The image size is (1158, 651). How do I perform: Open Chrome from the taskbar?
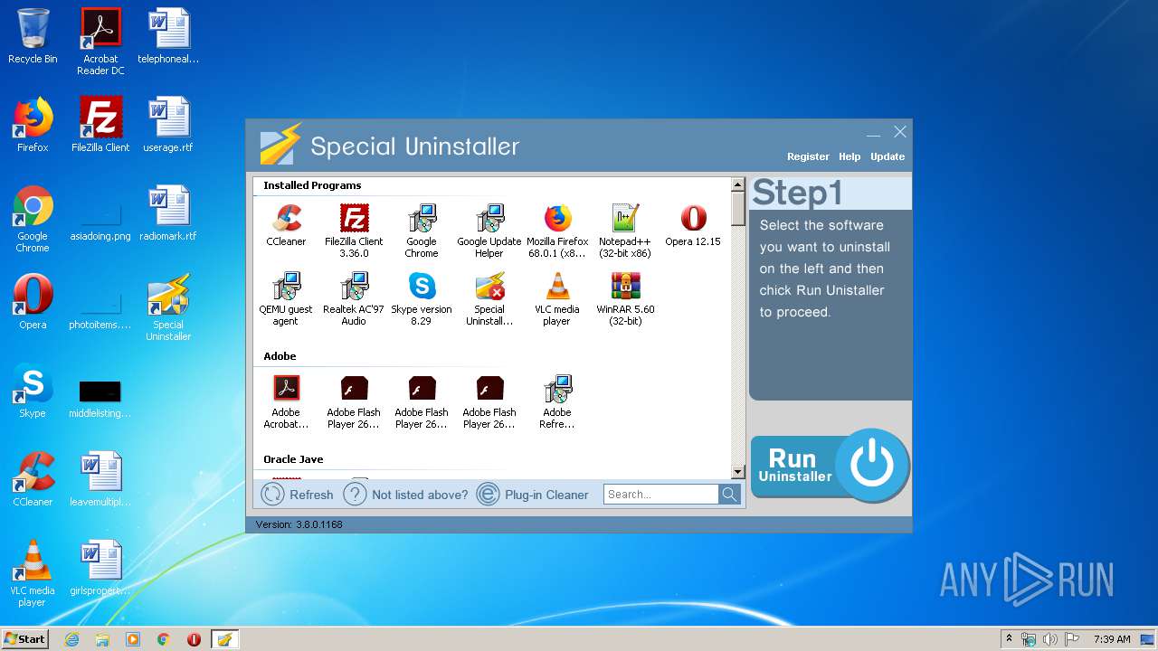(x=163, y=639)
